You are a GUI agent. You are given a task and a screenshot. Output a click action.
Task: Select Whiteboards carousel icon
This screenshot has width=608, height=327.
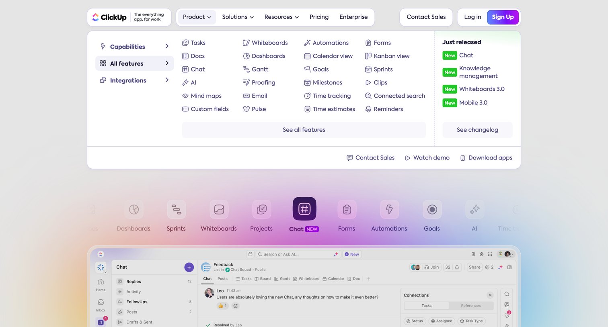tap(219, 209)
